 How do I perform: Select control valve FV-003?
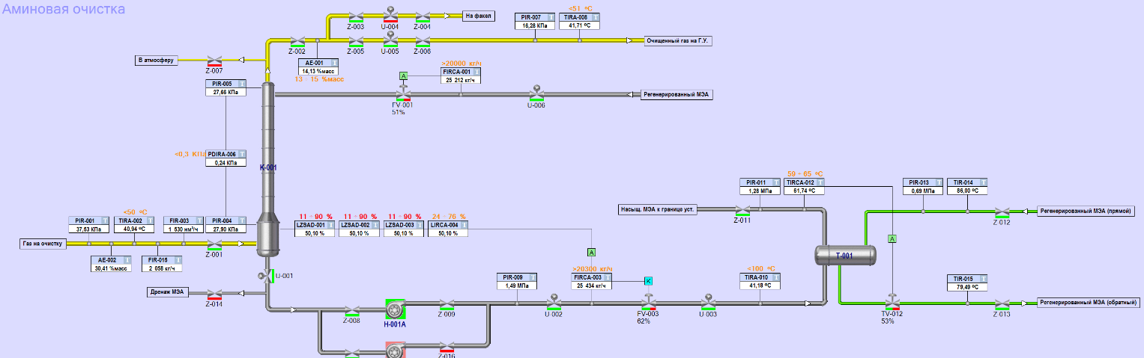point(647,303)
